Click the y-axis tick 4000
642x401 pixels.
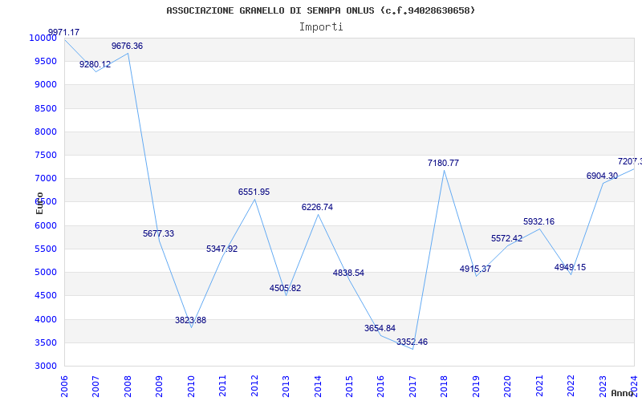coord(45,319)
